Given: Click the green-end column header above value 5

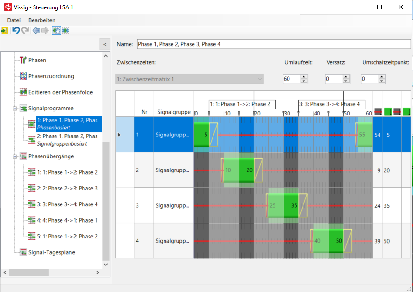Looking at the screenshot, I should pos(388,112).
